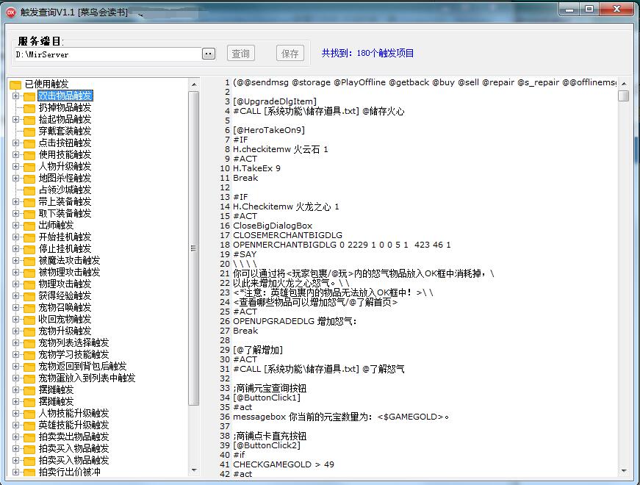Click the D:\MirServer path input field

(x=107, y=54)
